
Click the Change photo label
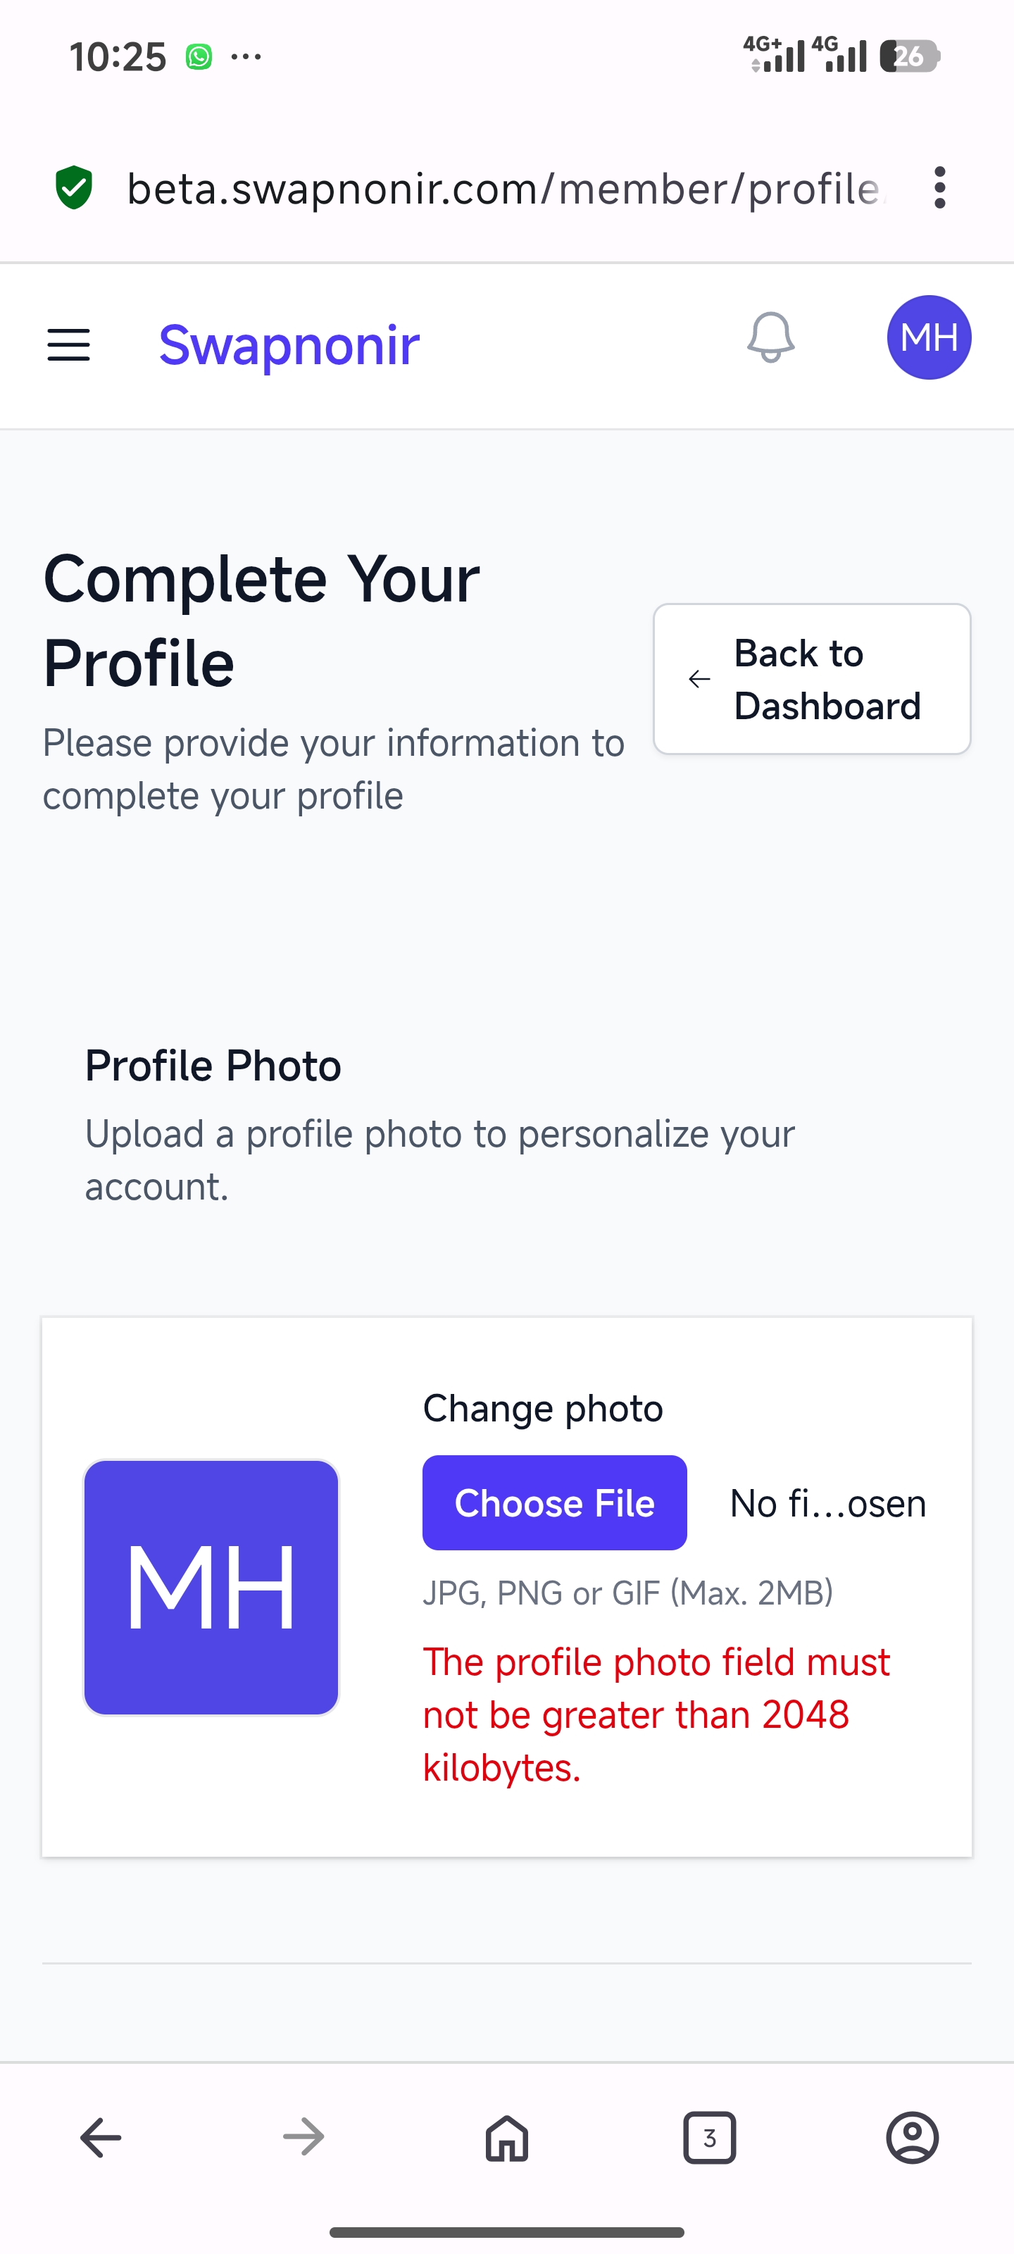coord(542,1409)
